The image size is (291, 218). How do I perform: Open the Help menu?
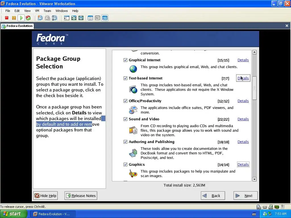point(75,11)
